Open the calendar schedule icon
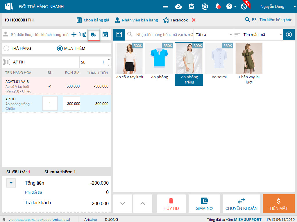Viewport: 297px width, 222px height. tap(105, 34)
